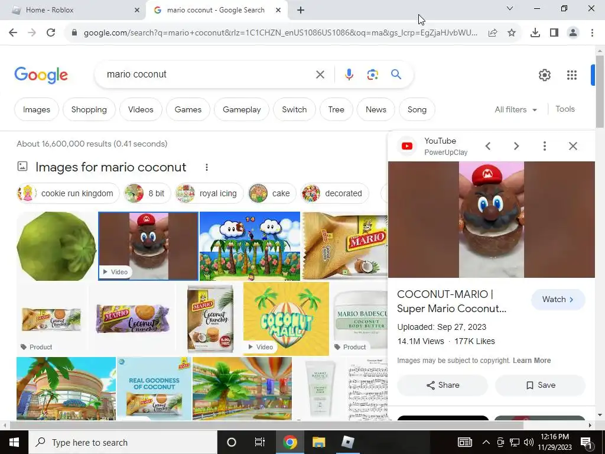
Task: Clear the search box with X icon
Action: [320, 74]
